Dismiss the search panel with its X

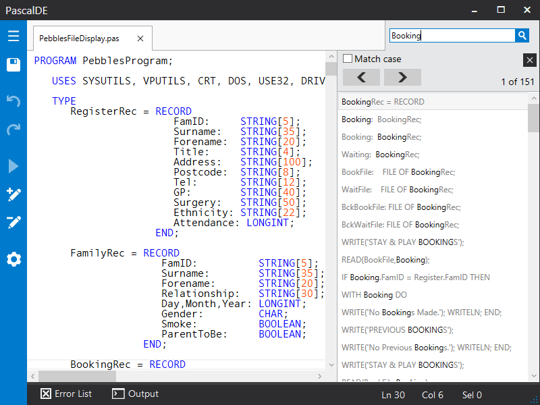[530, 60]
